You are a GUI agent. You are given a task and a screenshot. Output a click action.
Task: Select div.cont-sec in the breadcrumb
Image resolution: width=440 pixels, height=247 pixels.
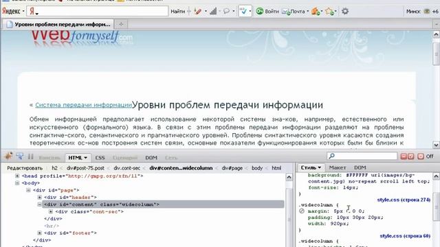(126, 168)
